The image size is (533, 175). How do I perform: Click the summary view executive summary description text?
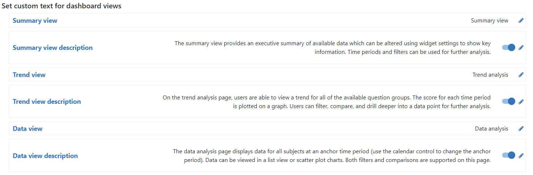tap(333, 48)
